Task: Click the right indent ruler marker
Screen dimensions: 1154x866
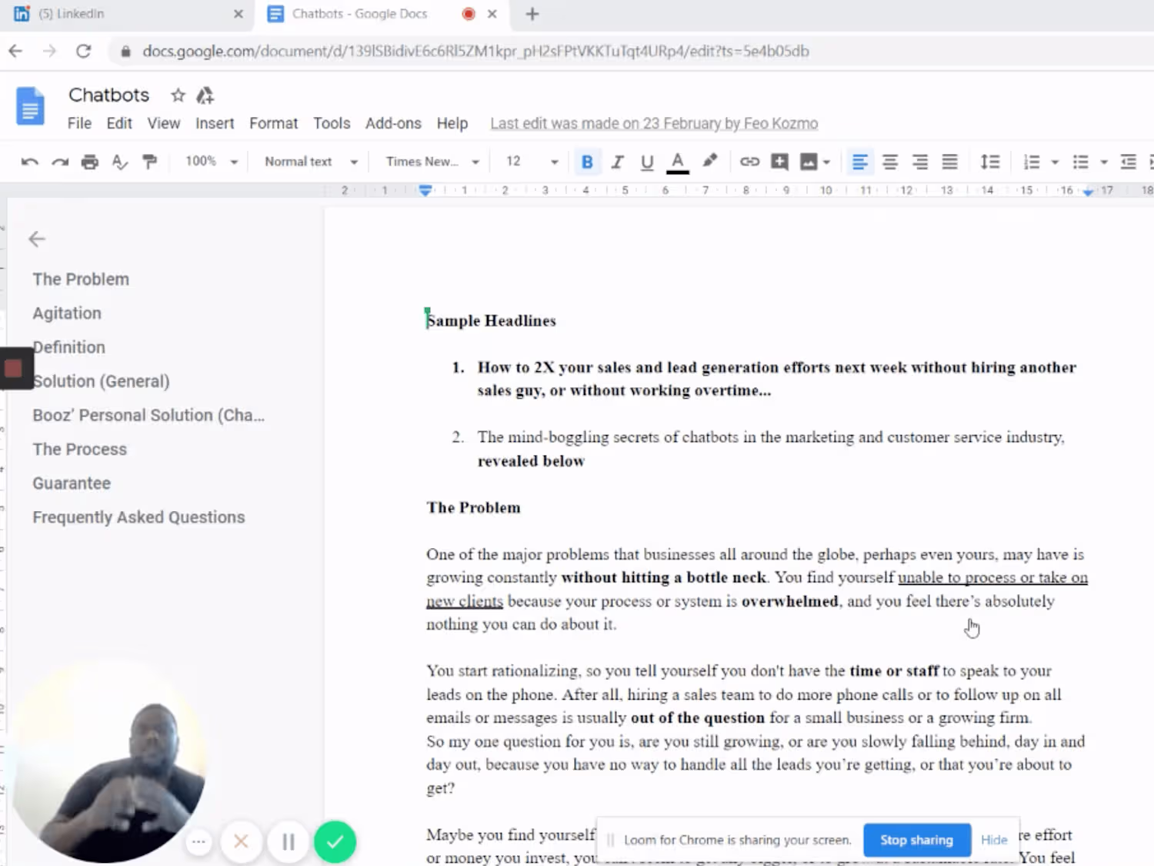Action: tap(1088, 192)
